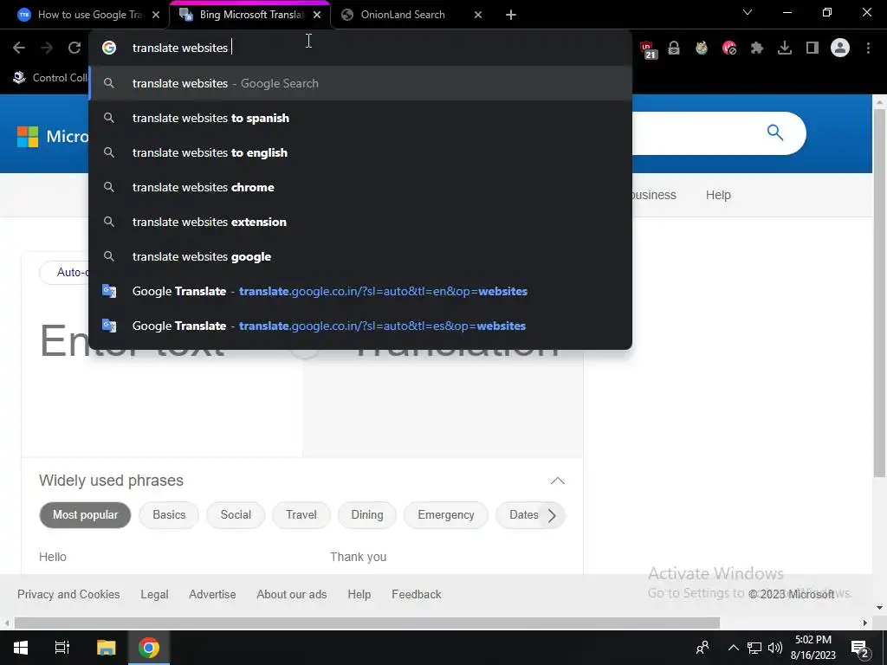
Task: Open the Chrome profile avatar
Action: pyautogui.click(x=840, y=48)
